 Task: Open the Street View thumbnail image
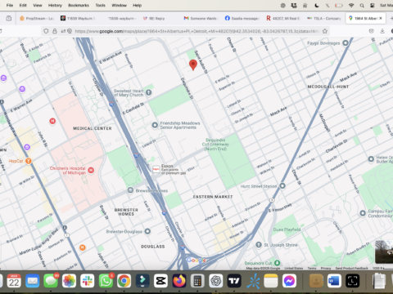384,252
